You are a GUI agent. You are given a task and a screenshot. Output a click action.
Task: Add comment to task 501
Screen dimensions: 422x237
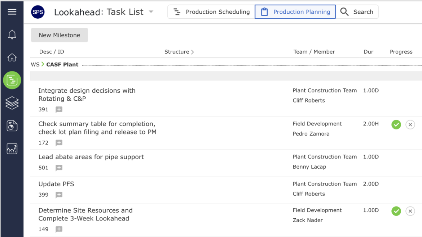[59, 168]
